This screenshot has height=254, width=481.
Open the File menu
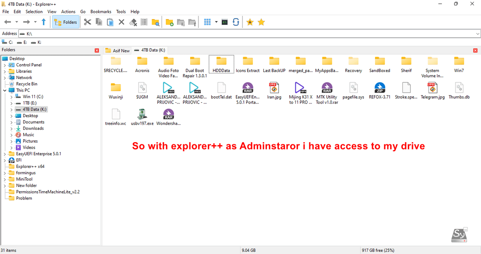tap(6, 12)
